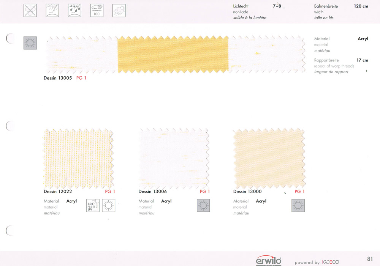Click the weather cloud and sun icon

point(119,10)
